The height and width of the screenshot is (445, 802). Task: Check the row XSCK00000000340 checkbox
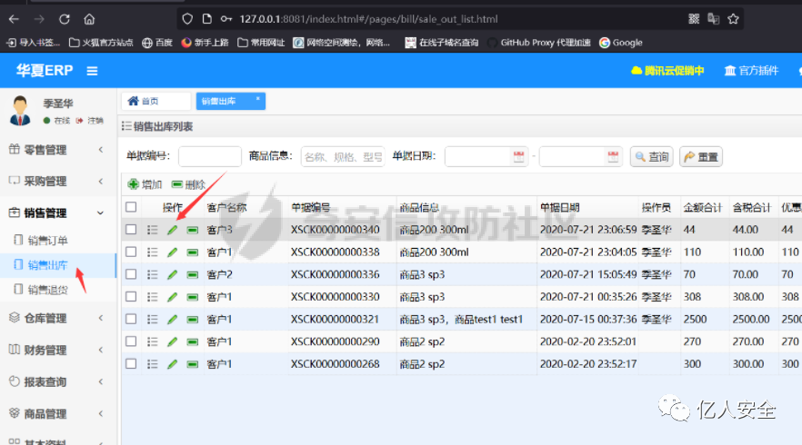click(131, 230)
